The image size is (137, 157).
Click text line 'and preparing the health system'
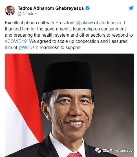[x=37, y=35]
